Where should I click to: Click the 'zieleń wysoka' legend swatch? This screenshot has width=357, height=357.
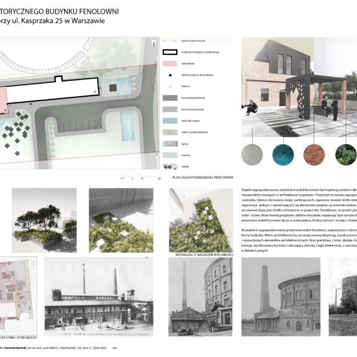tap(170, 132)
